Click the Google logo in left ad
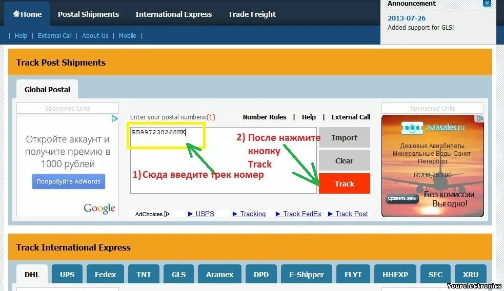The width and height of the screenshot is (504, 291). pyautogui.click(x=99, y=208)
